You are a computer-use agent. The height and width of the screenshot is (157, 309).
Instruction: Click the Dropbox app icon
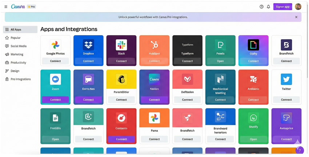tap(88, 45)
